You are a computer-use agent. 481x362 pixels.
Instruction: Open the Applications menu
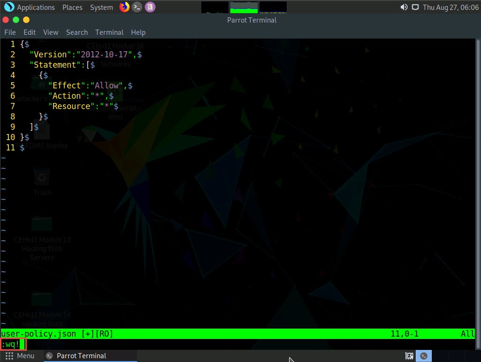click(36, 8)
